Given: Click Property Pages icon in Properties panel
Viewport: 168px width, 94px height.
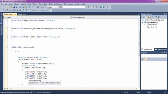Looking at the screenshot, I should (x=149, y=59).
